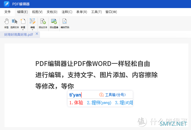Open the 文件 menu

click(7, 12)
